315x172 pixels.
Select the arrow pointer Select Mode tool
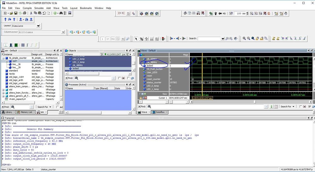[x=136, y=39]
